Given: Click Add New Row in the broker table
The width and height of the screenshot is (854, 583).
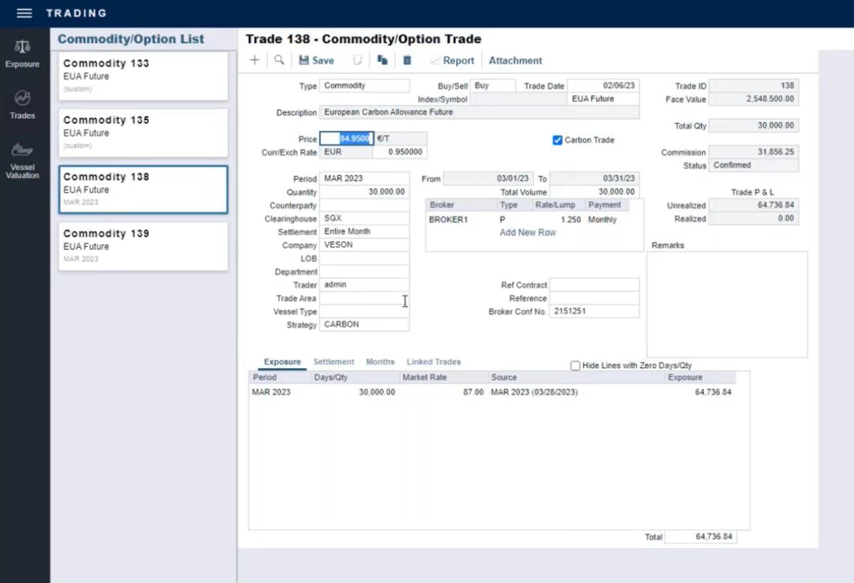Looking at the screenshot, I should tap(528, 233).
